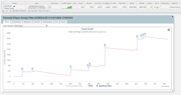Click the Profit History thumbnail chart
The image size is (181, 95).
tap(67, 7)
